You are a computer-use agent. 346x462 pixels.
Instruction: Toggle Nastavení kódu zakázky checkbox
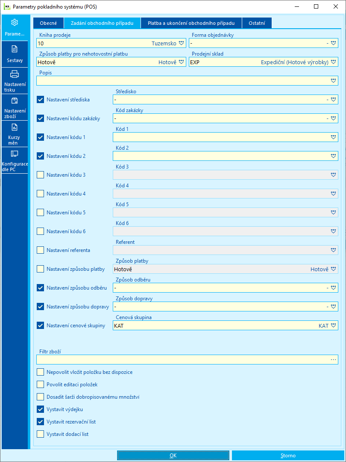(40, 118)
